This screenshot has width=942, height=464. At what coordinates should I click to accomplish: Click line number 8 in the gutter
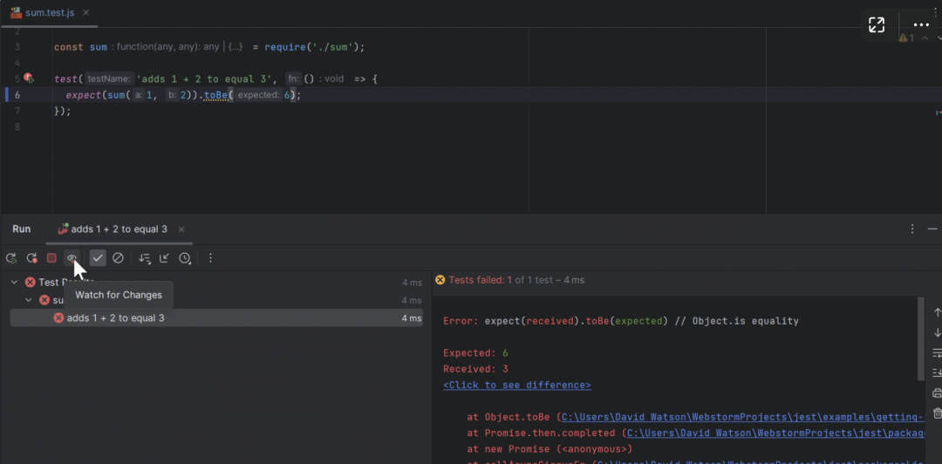click(x=17, y=126)
